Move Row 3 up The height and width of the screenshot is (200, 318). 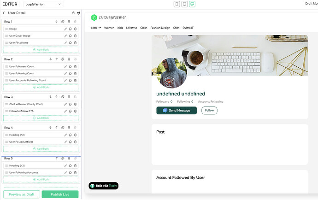(x=57, y=97)
